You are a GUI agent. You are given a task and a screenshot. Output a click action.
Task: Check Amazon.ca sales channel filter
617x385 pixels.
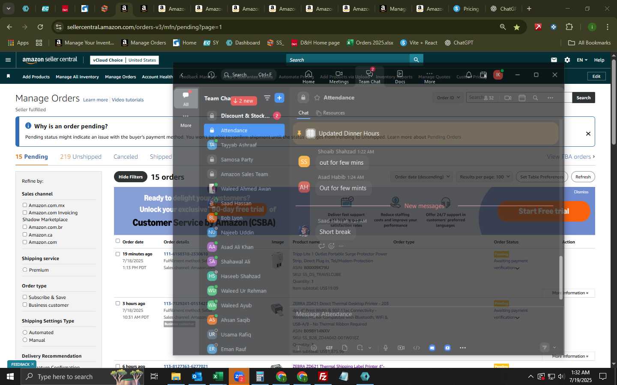(25, 235)
